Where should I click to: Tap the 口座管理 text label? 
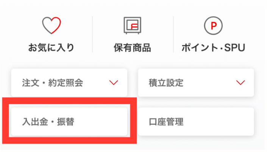(x=166, y=122)
